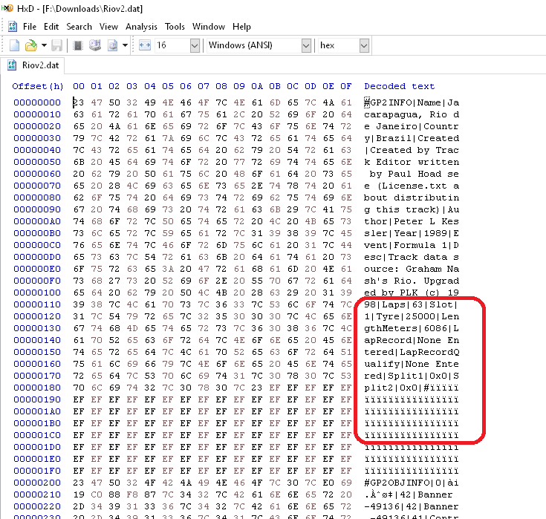This screenshot has height=519, width=546.
Task: Click the New file icon
Action: [14, 46]
